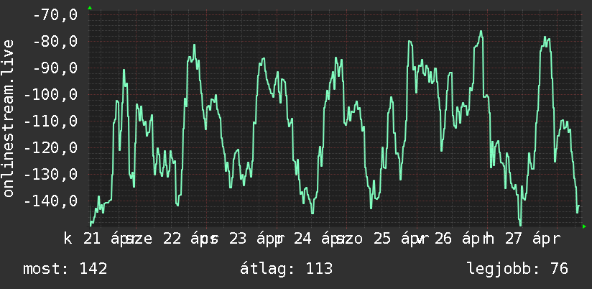Click the -140,0 y-axis label

point(50,201)
